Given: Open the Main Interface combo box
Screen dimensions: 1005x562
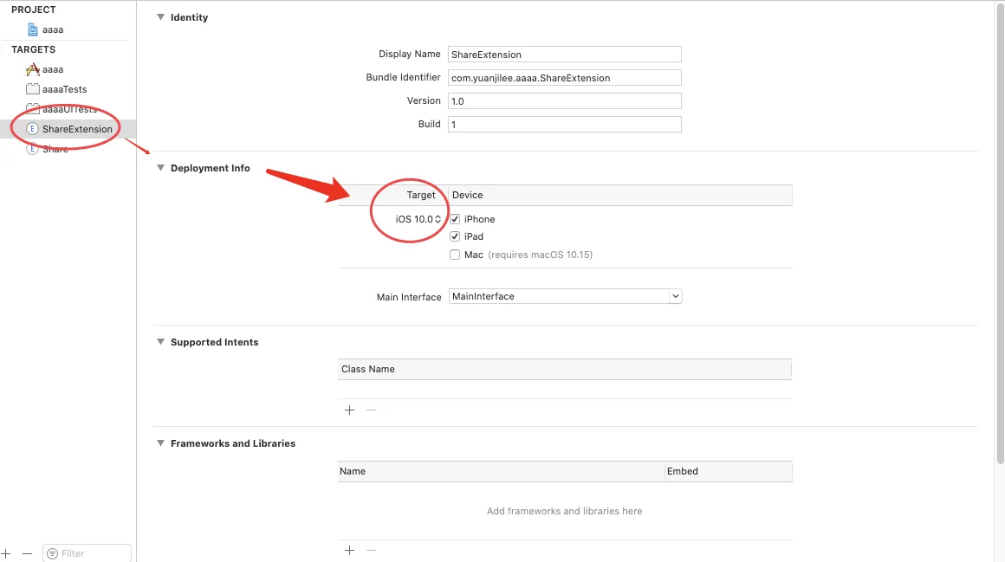Looking at the screenshot, I should click(x=565, y=296).
